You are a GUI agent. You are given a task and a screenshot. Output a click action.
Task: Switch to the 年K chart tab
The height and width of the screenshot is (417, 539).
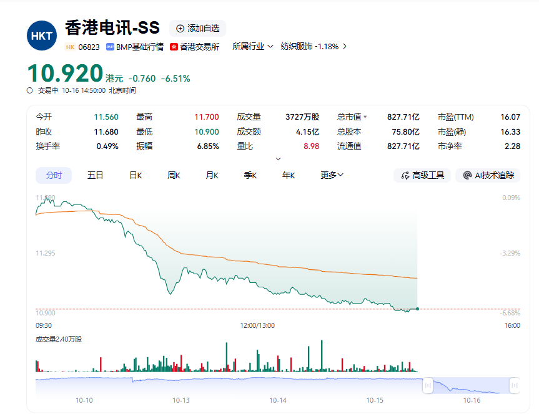point(289,176)
